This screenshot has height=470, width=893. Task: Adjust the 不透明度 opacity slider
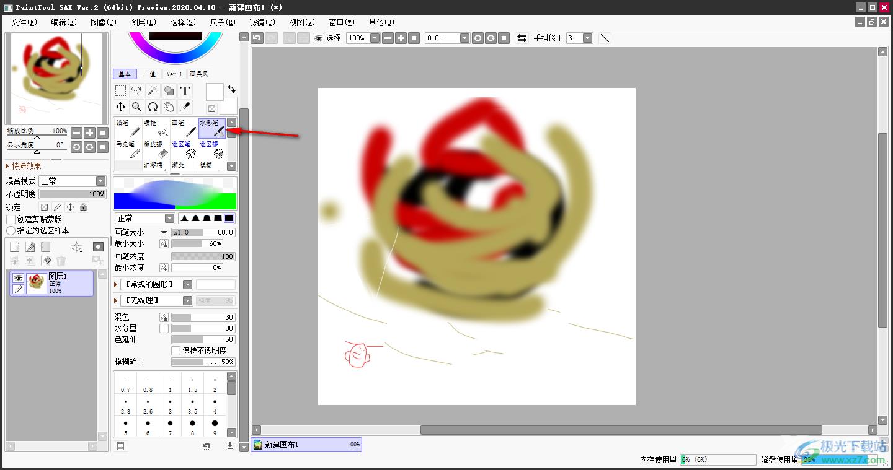point(73,194)
